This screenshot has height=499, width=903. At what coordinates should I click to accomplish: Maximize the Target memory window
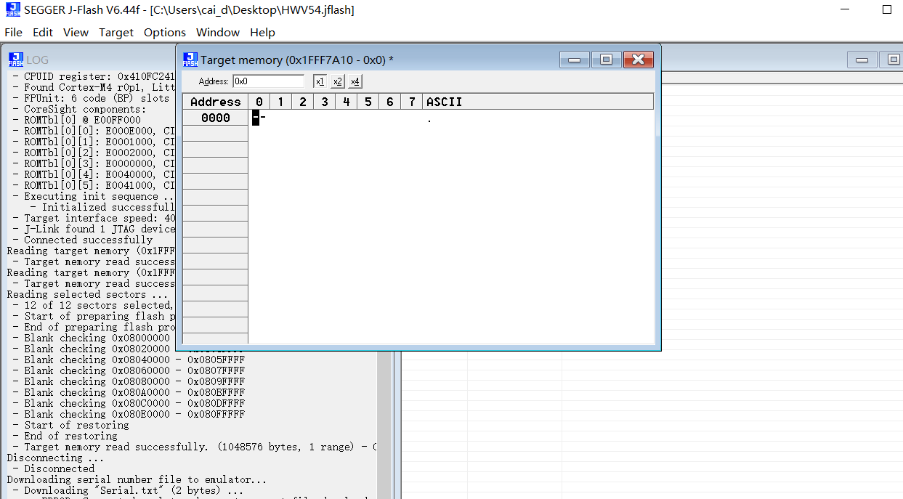606,60
